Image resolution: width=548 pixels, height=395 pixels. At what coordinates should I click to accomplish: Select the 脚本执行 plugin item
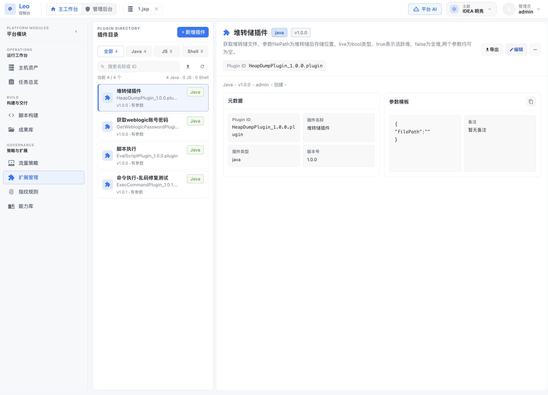[153, 156]
